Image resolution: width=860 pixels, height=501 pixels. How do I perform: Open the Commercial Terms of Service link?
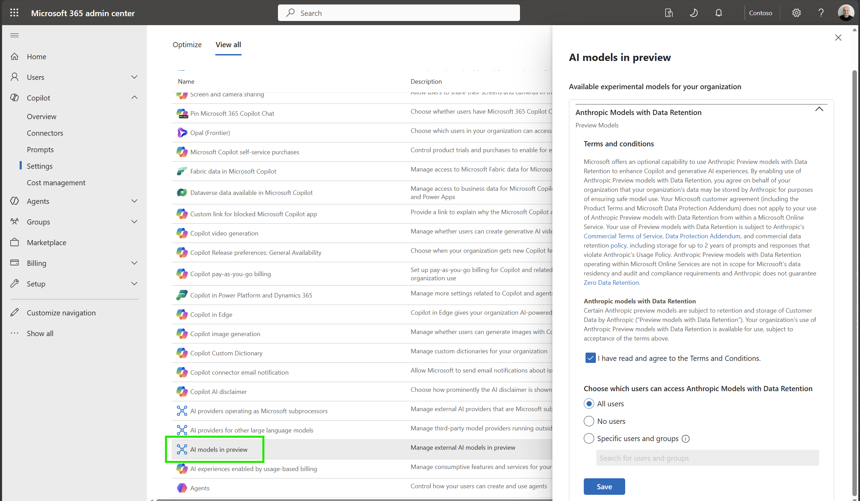click(623, 236)
